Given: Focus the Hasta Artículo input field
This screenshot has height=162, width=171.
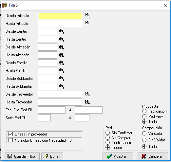Looking at the screenshot, I should coord(60,24).
